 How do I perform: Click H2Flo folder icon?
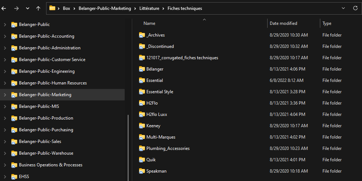(x=142, y=103)
